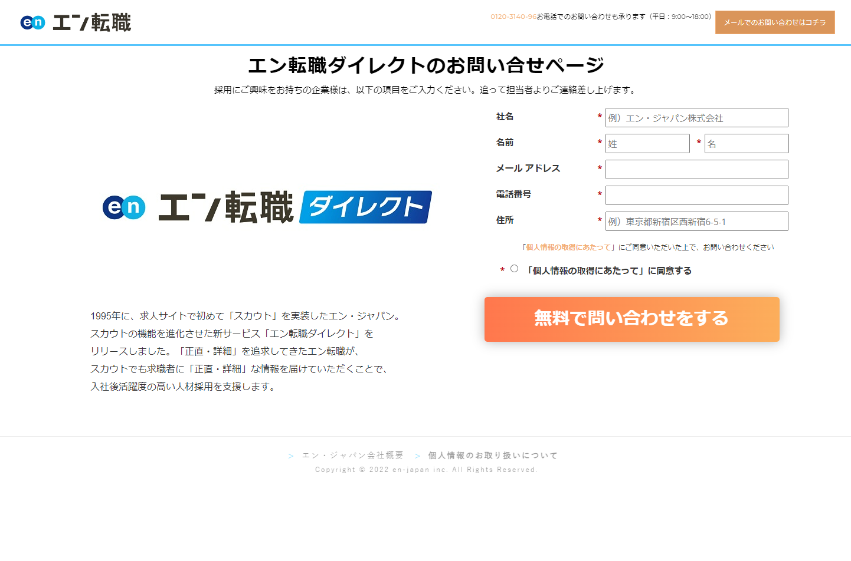Viewport: 851px width, 561px height.
Task: Click the 電話番号 field label
Action: coord(513,194)
